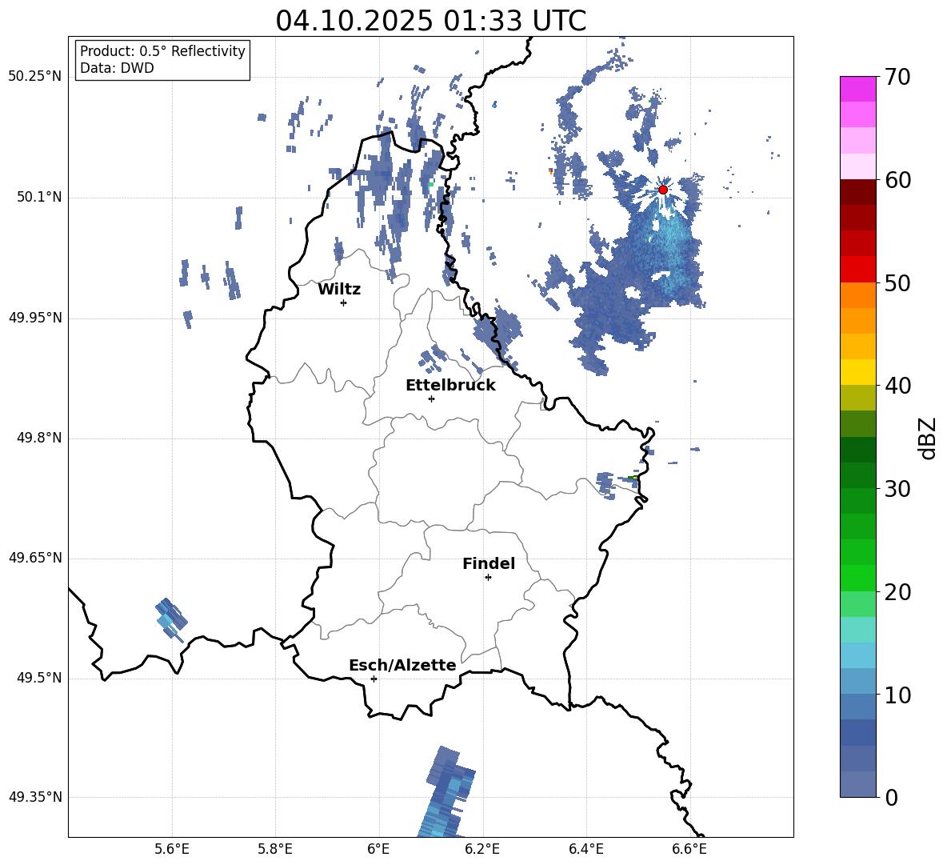
Task: Click the light blue 12-14 dBZ color band
Action: pyautogui.click(x=858, y=655)
